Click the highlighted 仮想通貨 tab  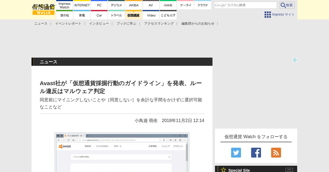point(134,15)
